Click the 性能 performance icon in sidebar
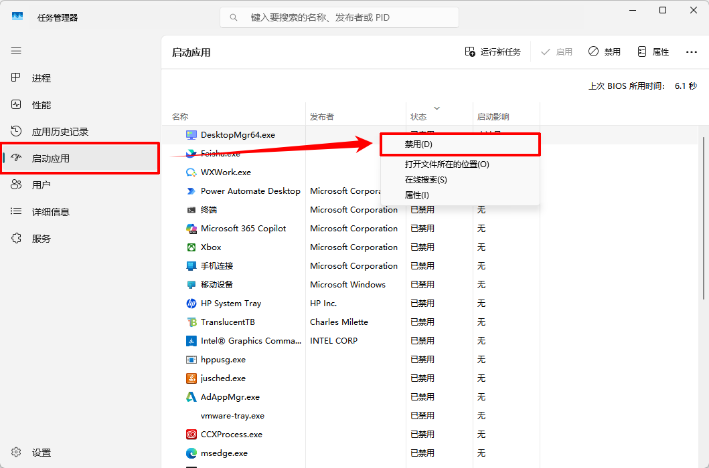The image size is (709, 468). pyautogui.click(x=16, y=105)
